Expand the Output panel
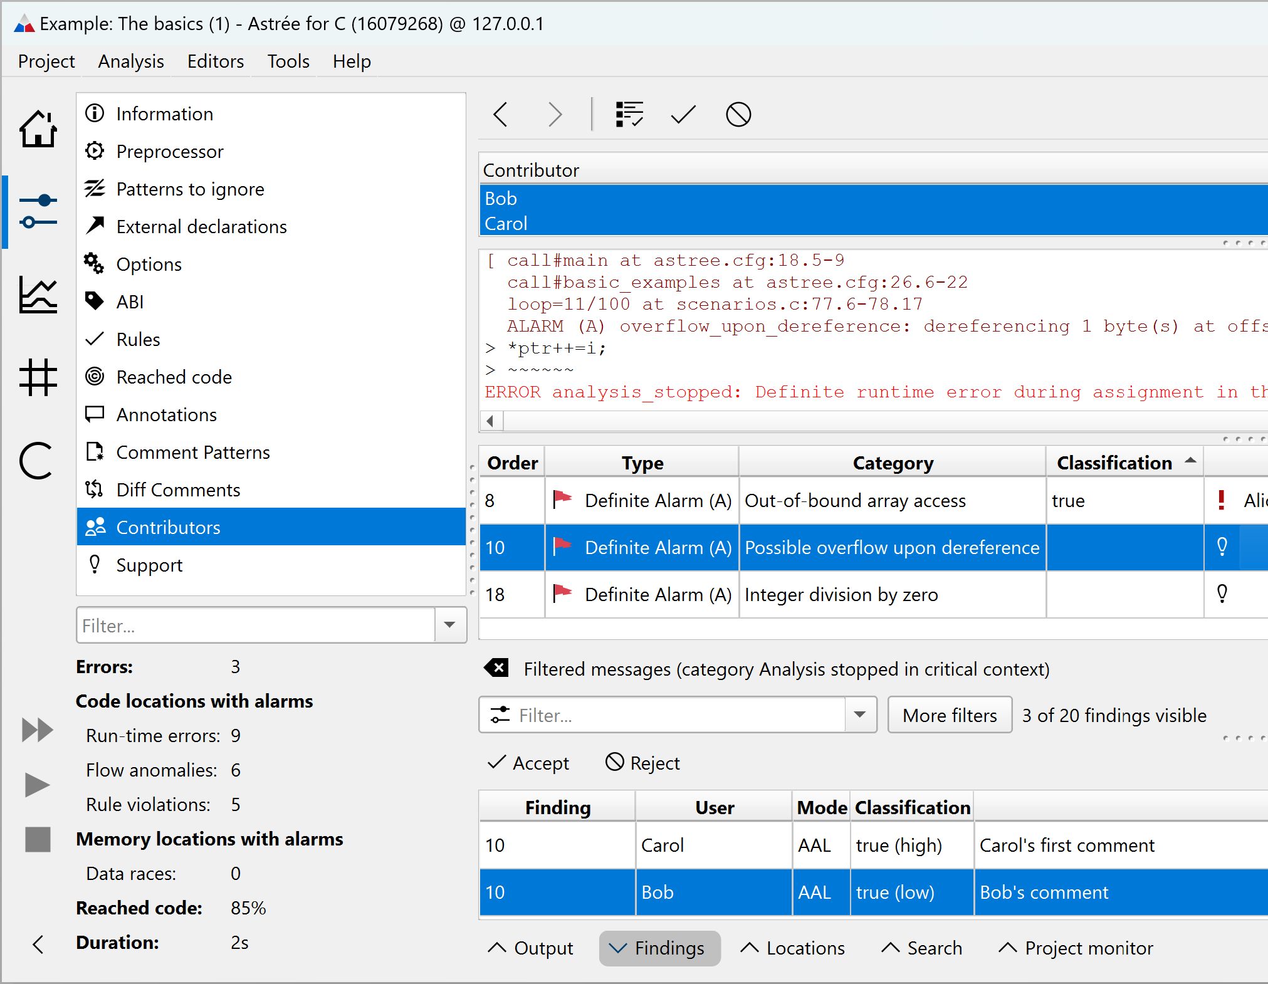1268x984 pixels. pyautogui.click(x=531, y=948)
